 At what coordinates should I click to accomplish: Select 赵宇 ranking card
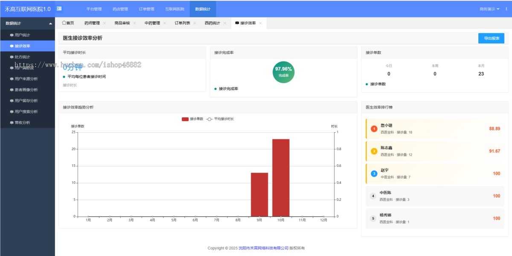435,174
